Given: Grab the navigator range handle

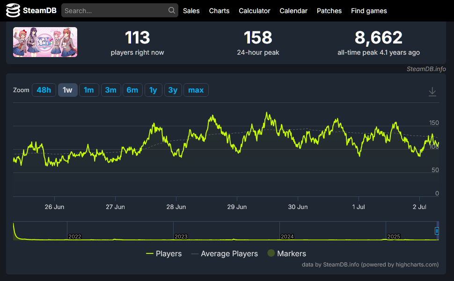Looking at the screenshot, I should [x=437, y=231].
